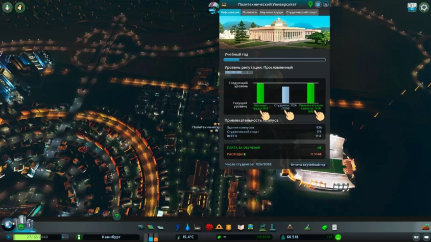Click the date 27/12/2040 progress bar
Viewport: 431px width, 242px height.
[x=37, y=237]
